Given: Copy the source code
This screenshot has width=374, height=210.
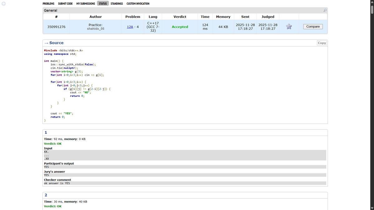Looking at the screenshot, I should pyautogui.click(x=322, y=43).
